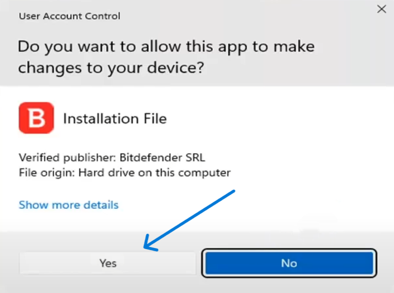Select the Installation File program name

click(x=115, y=119)
